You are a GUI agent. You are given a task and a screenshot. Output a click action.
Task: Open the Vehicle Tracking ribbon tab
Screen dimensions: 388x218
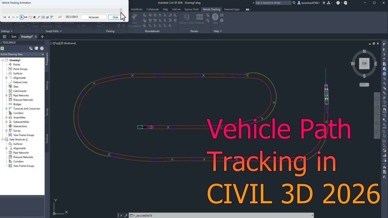[x=211, y=9]
